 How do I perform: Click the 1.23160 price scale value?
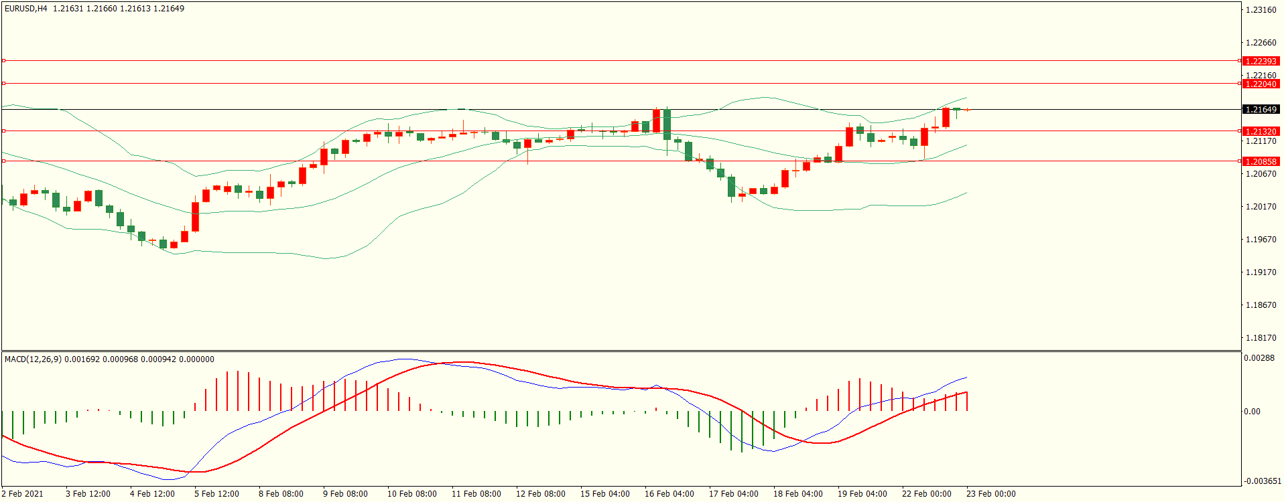[x=1260, y=10]
